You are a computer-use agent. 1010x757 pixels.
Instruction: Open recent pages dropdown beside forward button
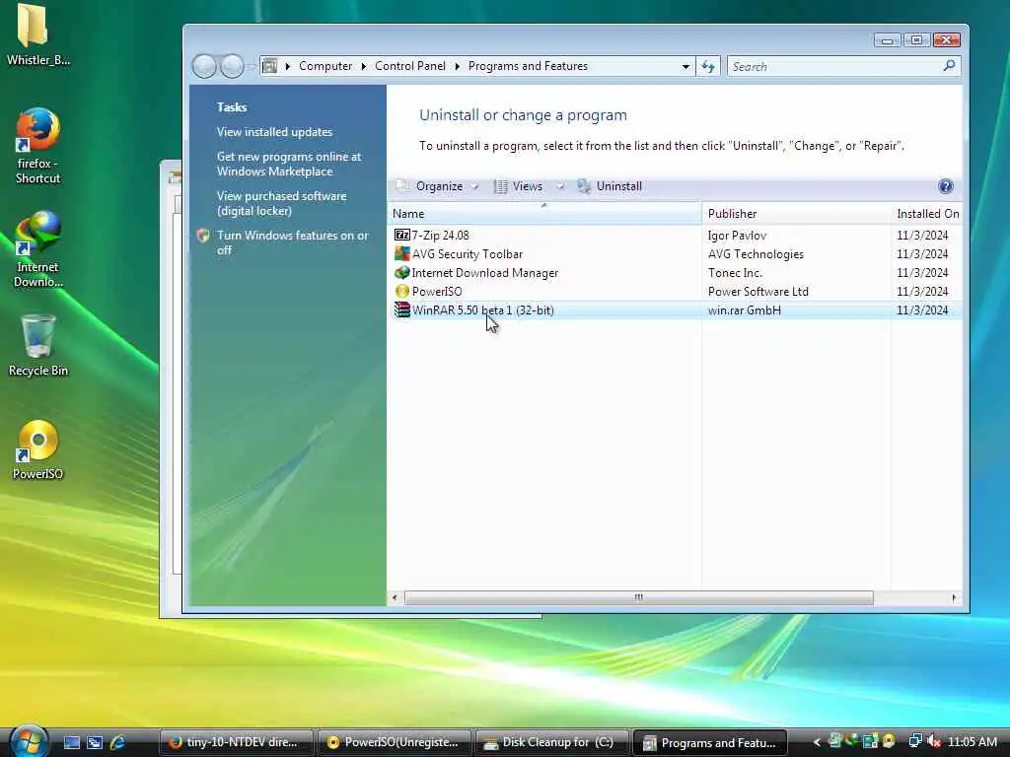point(251,66)
